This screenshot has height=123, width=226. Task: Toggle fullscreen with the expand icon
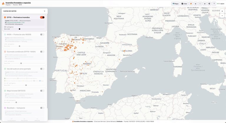(200, 4)
